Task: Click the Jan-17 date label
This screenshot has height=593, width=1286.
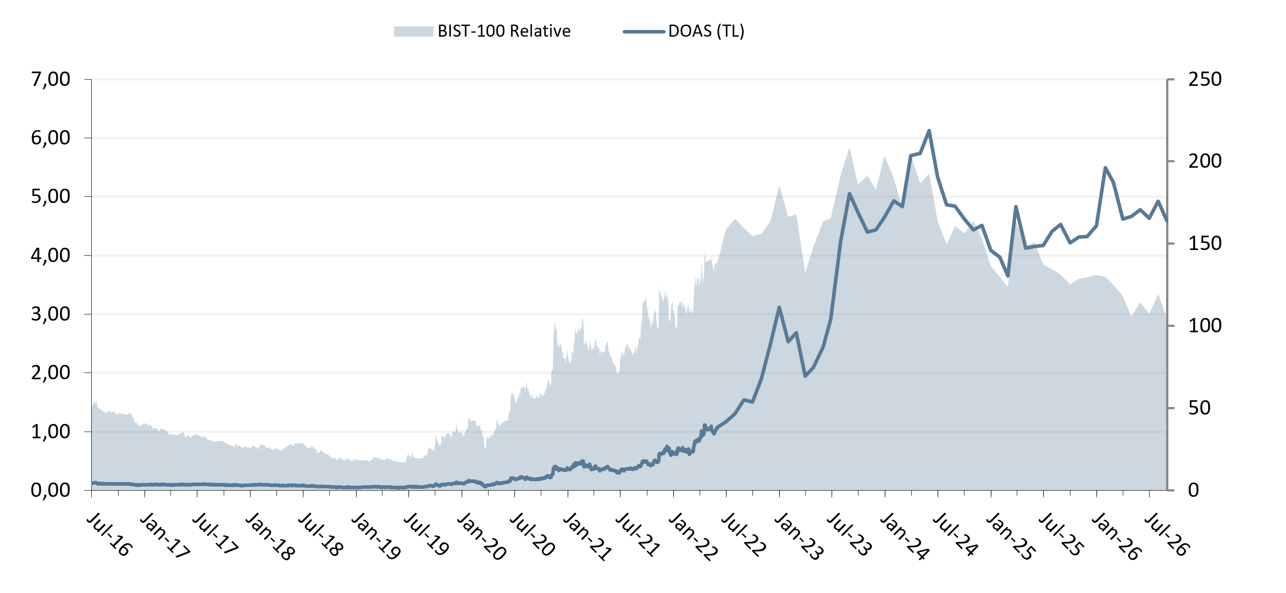Action: click(x=164, y=537)
